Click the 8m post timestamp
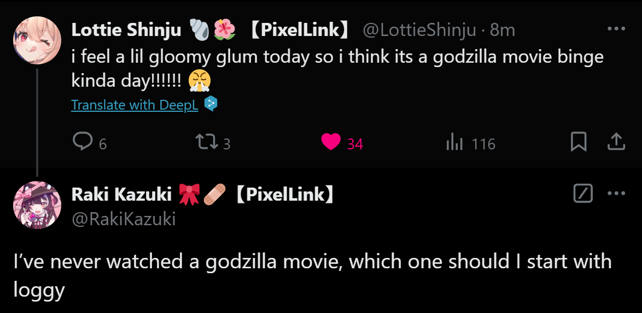 503,31
